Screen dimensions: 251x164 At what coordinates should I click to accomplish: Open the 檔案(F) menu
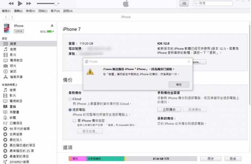6,11
